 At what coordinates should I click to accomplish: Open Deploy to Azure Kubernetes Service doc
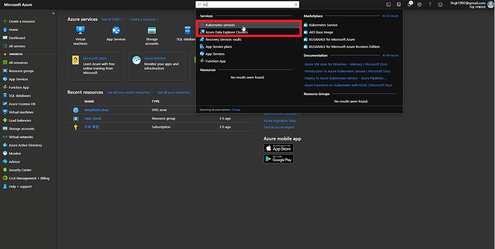[345, 78]
